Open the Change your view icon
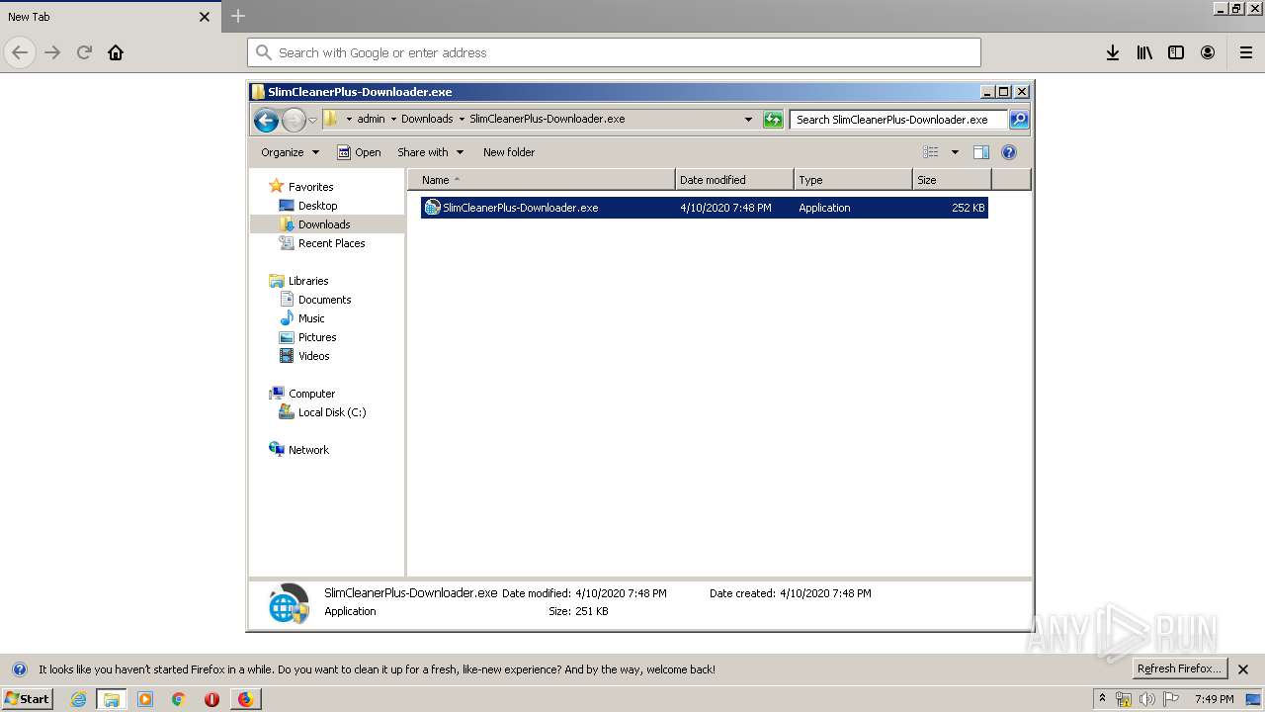This screenshot has width=1265, height=712. (931, 152)
